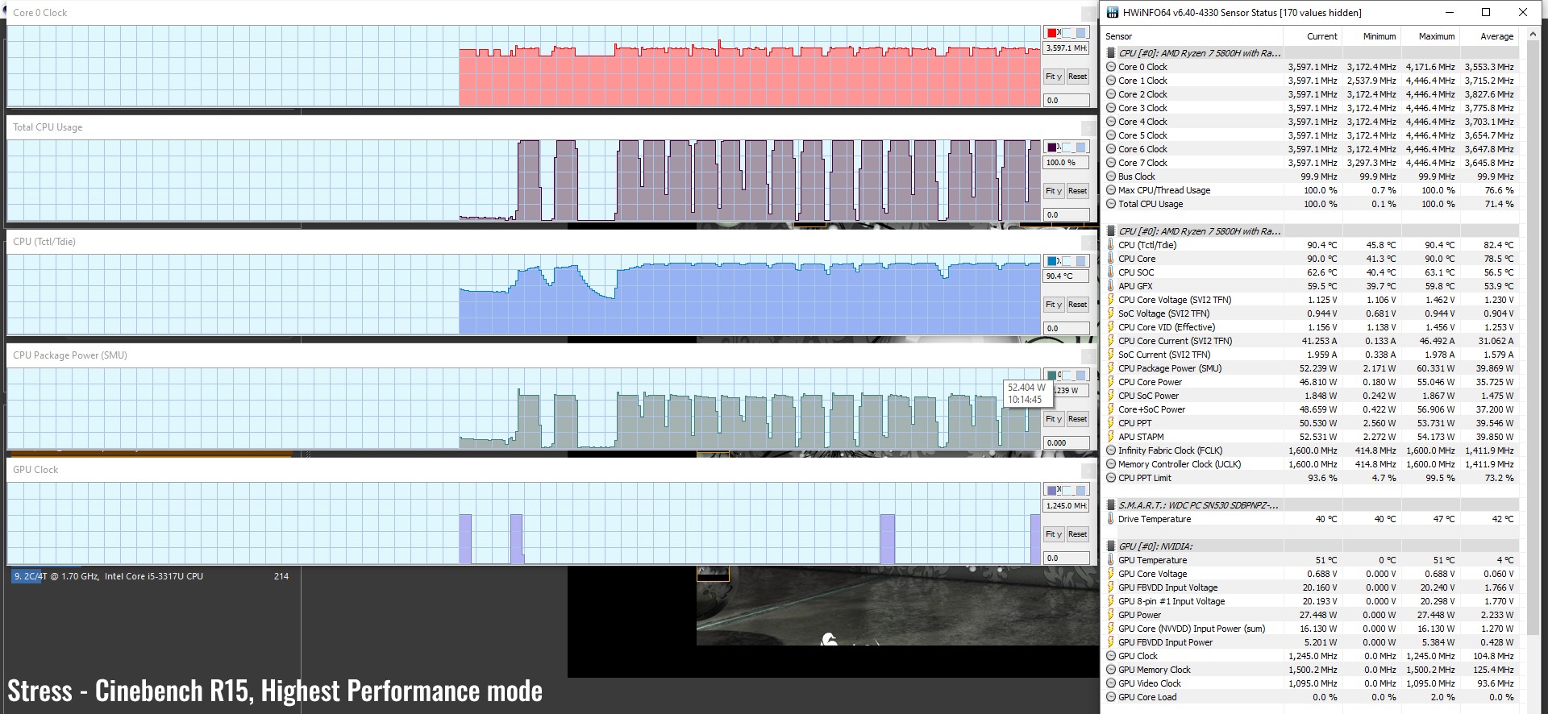This screenshot has height=714, width=1548.
Task: Click the clock icon beside Core 0 Clock
Action: pos(1111,67)
